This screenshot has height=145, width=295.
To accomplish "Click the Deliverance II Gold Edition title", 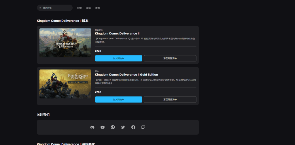I will click(126, 75).
